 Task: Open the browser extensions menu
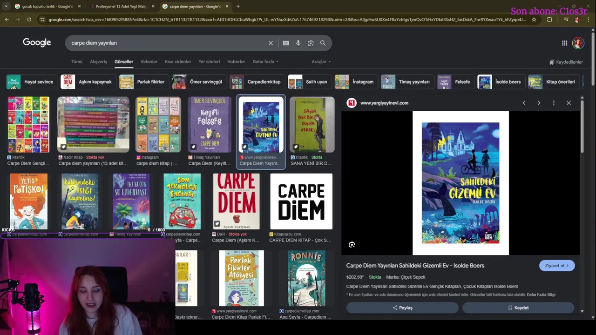(549, 20)
